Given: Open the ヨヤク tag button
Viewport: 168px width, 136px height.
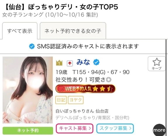Looking at the screenshot, I should pyautogui.click(x=76, y=100).
